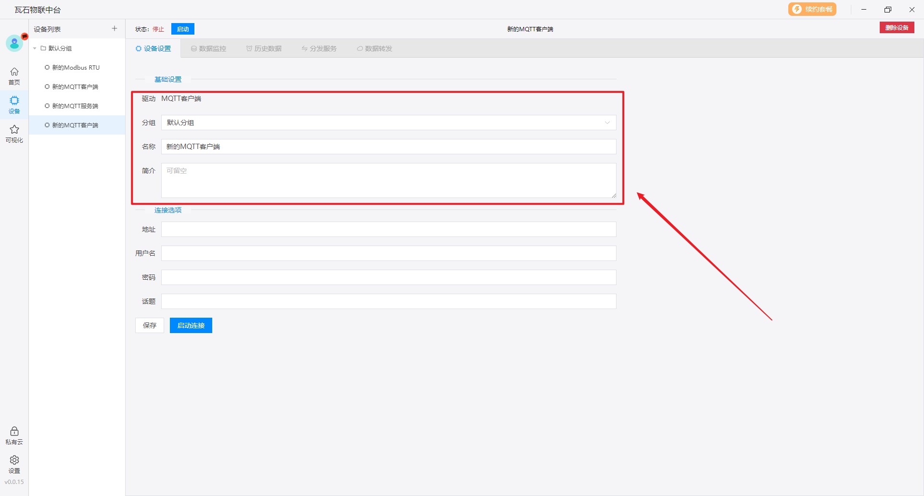This screenshot has width=924, height=496.
Task: Click the 保存 button
Action: [x=150, y=325]
